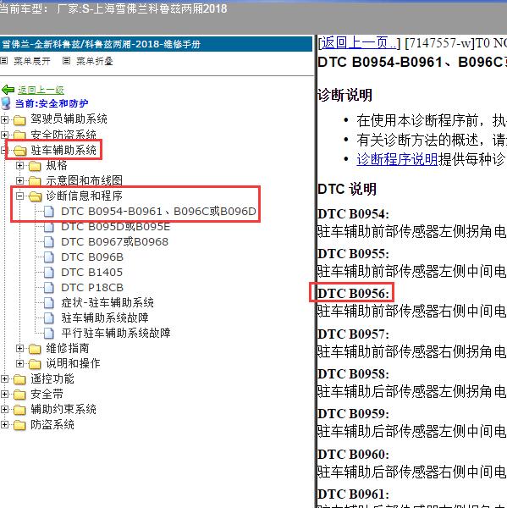The height and width of the screenshot is (508, 507).
Task: Click the 防盗系统 folder icon
Action: click(19, 425)
